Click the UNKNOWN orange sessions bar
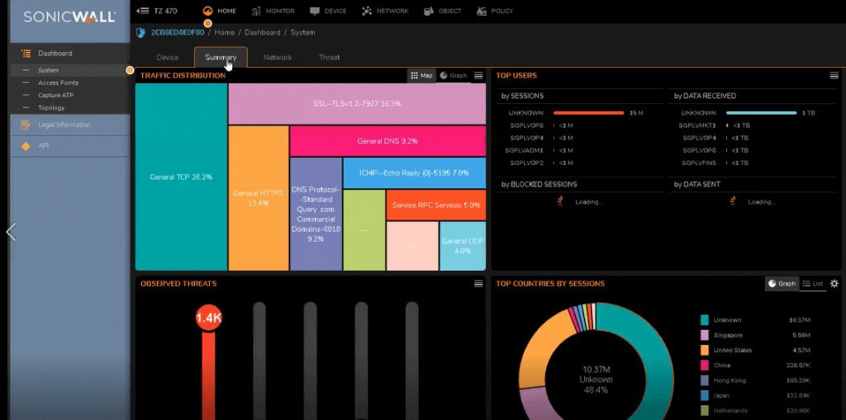This screenshot has height=420, width=846. [x=588, y=113]
